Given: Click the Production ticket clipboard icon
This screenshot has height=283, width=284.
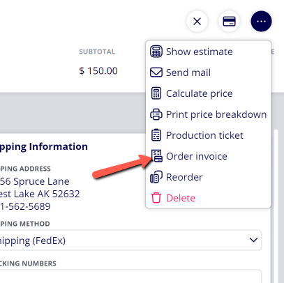Looking at the screenshot, I should tap(156, 135).
